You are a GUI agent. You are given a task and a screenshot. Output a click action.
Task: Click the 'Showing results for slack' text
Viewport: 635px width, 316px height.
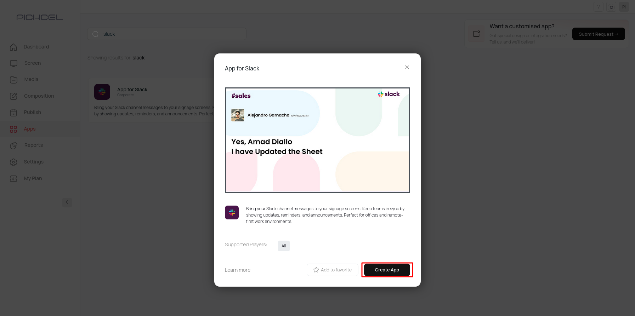tap(116, 58)
